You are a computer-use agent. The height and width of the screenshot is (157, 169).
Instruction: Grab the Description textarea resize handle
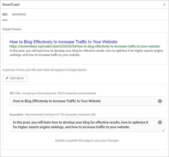pyautogui.click(x=163, y=130)
